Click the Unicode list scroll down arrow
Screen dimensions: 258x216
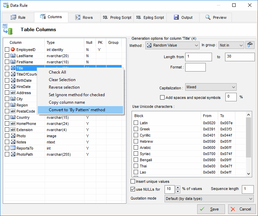pyautogui.click(x=248, y=174)
